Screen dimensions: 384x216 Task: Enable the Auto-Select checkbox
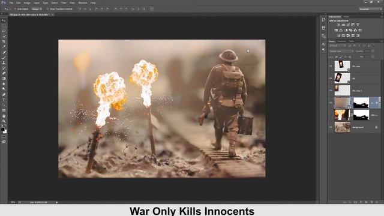tap(15, 9)
